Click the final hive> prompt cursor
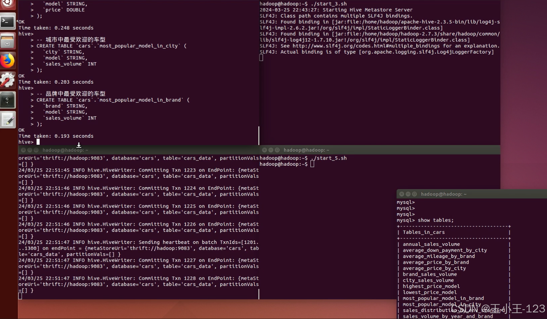547x319 pixels. pyautogui.click(x=38, y=142)
